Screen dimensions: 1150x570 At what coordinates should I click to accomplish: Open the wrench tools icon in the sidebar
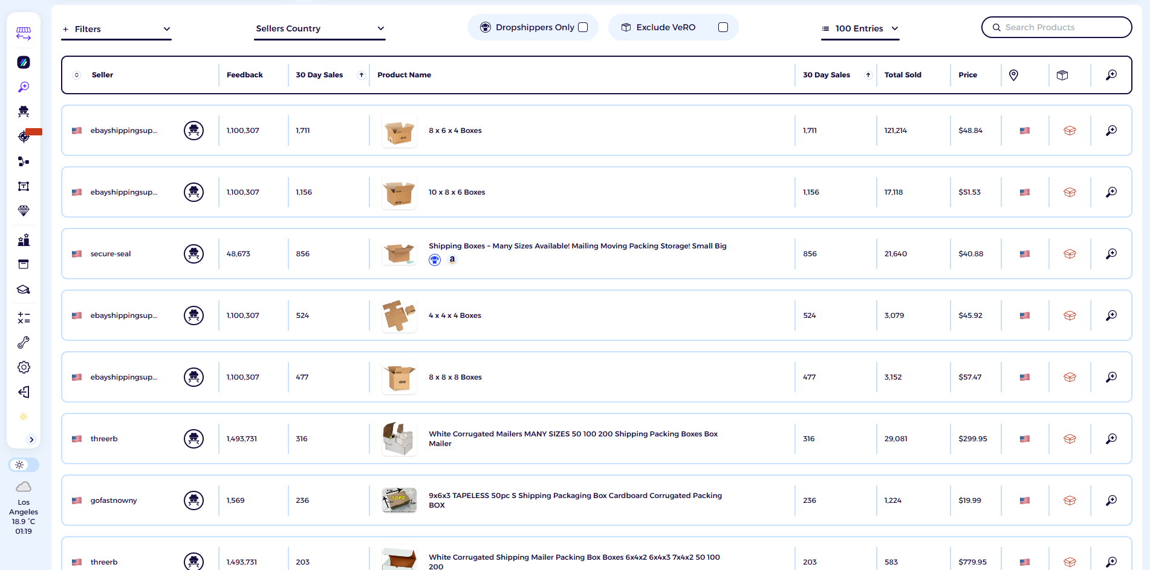(x=24, y=343)
